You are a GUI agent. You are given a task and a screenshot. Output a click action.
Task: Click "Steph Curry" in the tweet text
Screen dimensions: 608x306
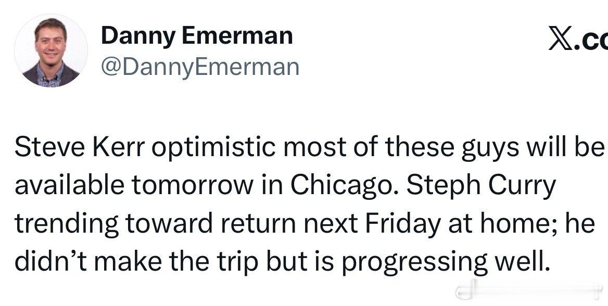click(x=480, y=186)
